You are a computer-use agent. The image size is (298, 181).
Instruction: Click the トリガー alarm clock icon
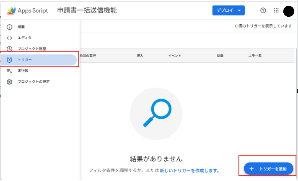[x=9, y=60]
